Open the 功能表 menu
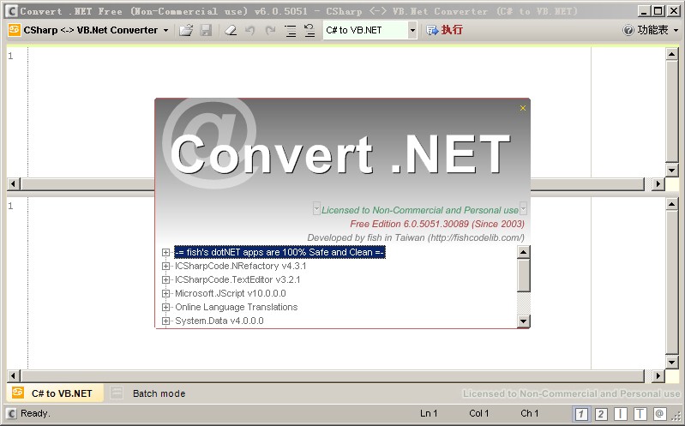The image size is (685, 426). (651, 30)
